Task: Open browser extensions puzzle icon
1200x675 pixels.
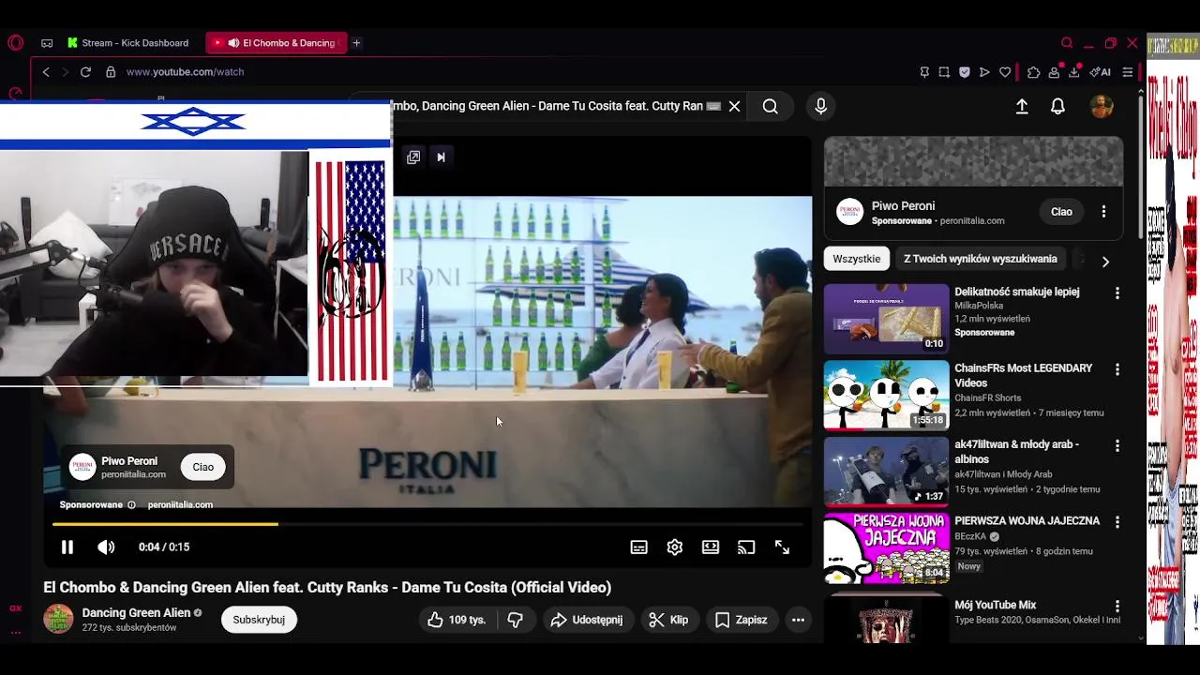Action: coord(1033,71)
